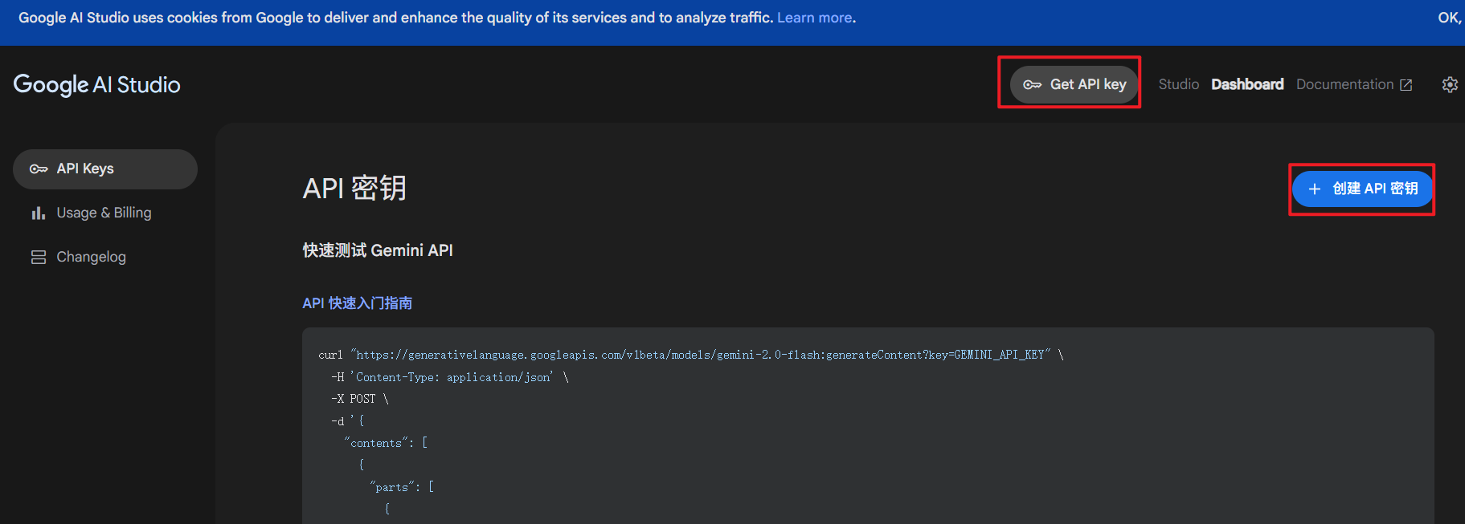Click the cookie notice text in banner
1465x524 pixels.
pos(395,18)
